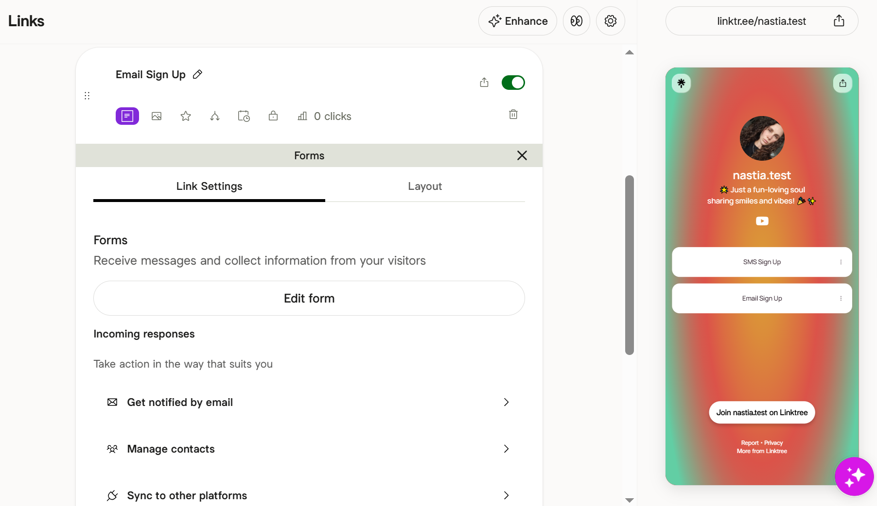Click the Links page heading

26,21
